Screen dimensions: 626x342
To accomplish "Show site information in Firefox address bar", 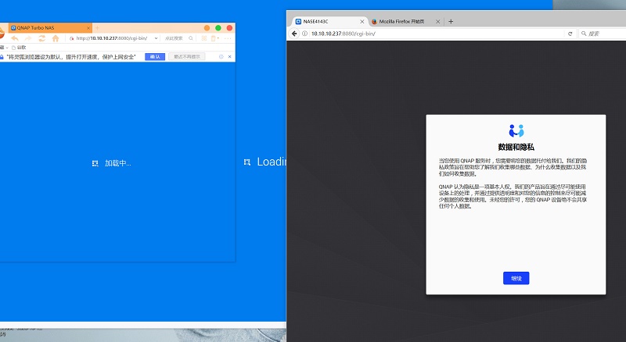I will point(304,34).
